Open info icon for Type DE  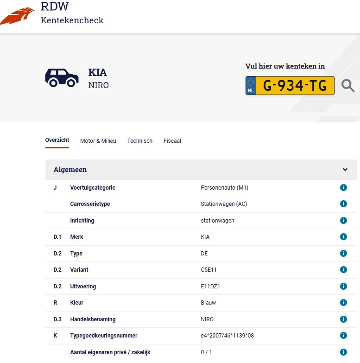343,253
